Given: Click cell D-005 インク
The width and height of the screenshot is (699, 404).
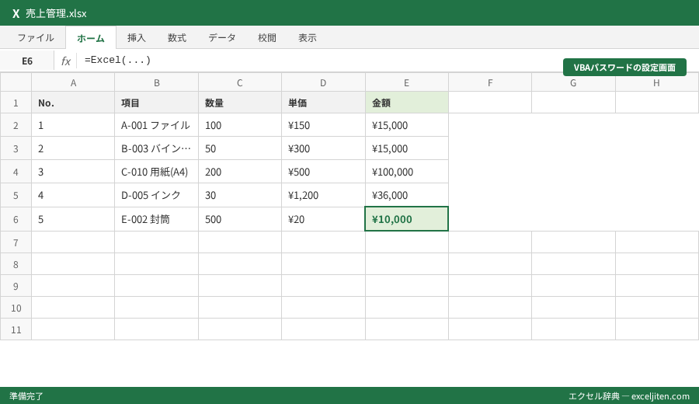Looking at the screenshot, I should (x=156, y=195).
